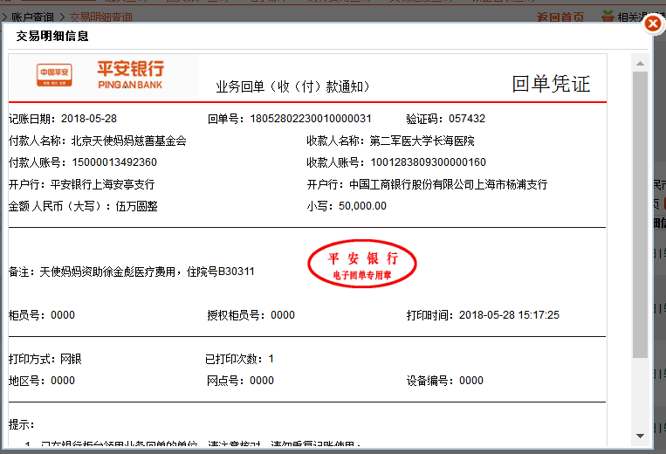Click payee bank 中国工商银行股份有限公司上海市杨浦支行
Screen dimensions: 666x454
pos(448,184)
